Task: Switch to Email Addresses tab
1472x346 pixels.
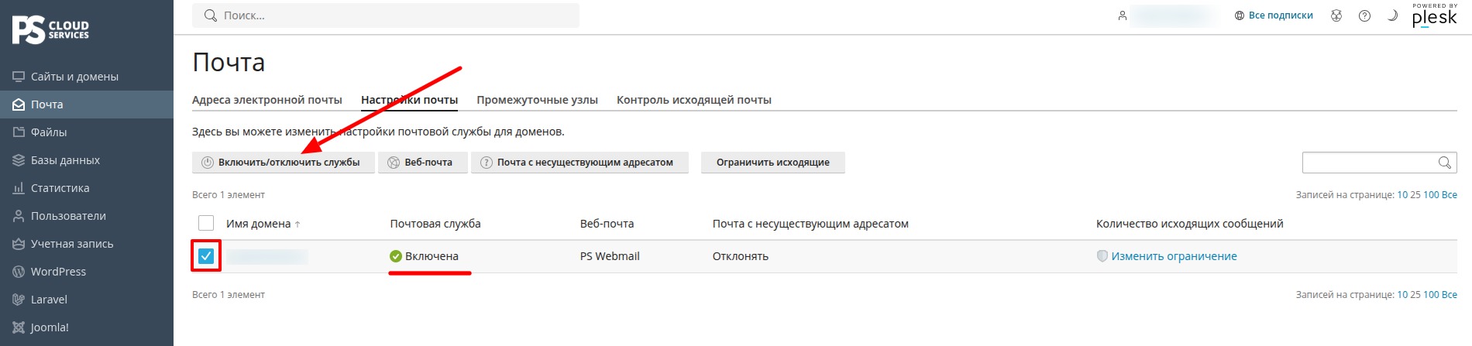Action: click(267, 100)
